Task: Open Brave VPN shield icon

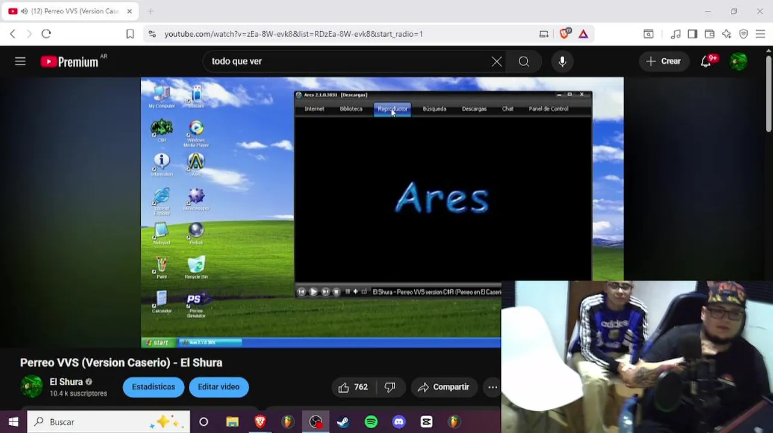Action: pos(744,34)
